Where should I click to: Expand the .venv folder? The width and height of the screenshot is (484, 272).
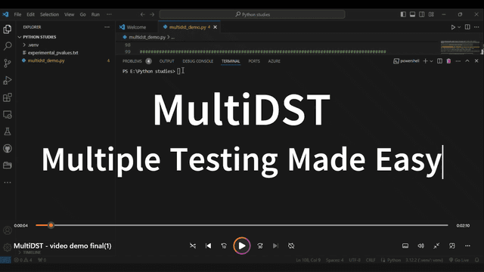pyautogui.click(x=24, y=45)
